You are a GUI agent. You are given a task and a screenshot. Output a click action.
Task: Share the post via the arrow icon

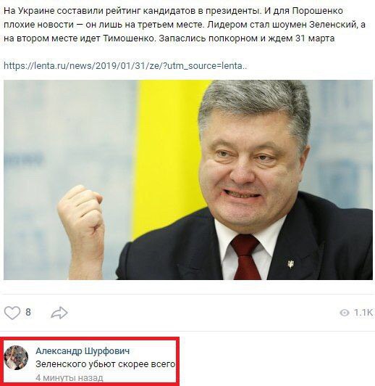click(x=59, y=313)
